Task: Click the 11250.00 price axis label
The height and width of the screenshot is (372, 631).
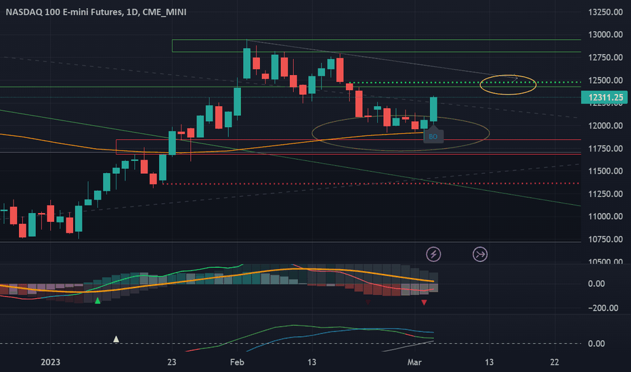Action: [605, 194]
